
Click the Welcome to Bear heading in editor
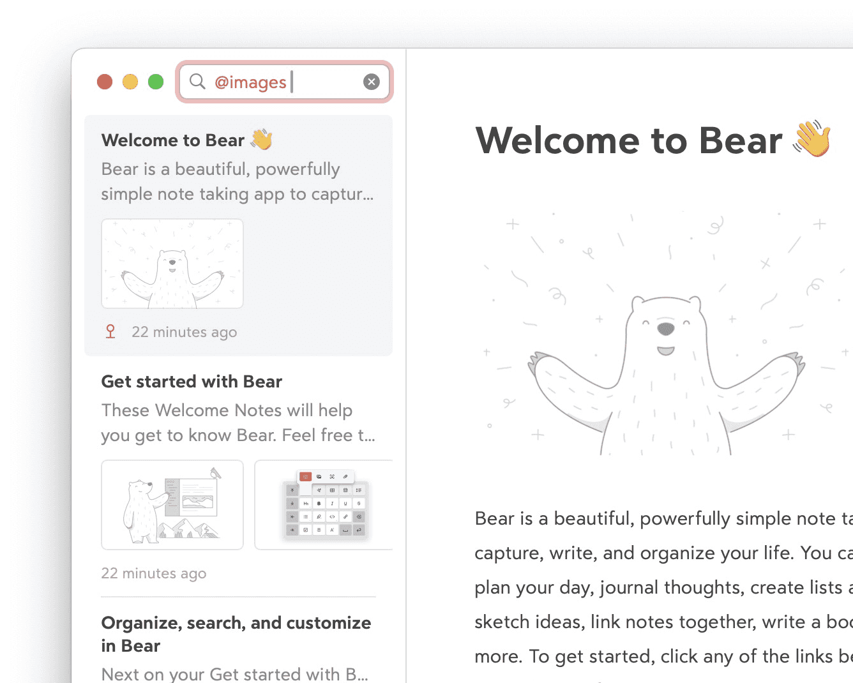[654, 140]
